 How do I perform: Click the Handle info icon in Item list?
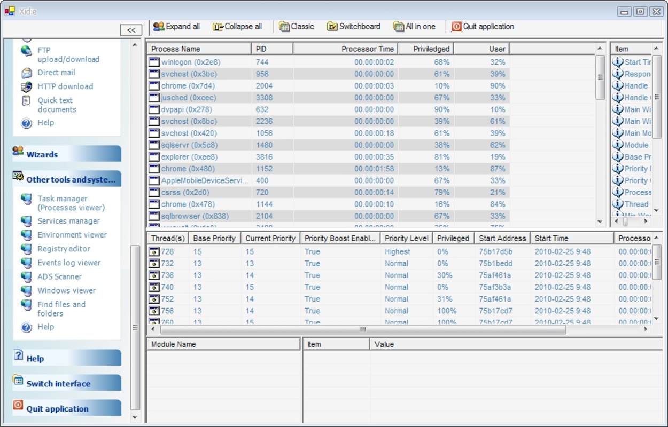618,85
